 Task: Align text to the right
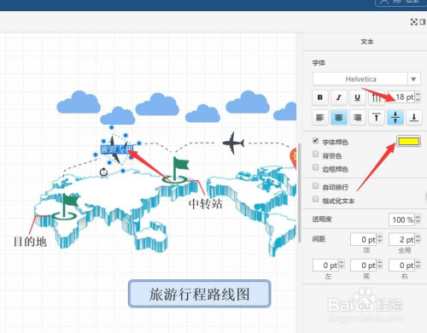point(357,117)
